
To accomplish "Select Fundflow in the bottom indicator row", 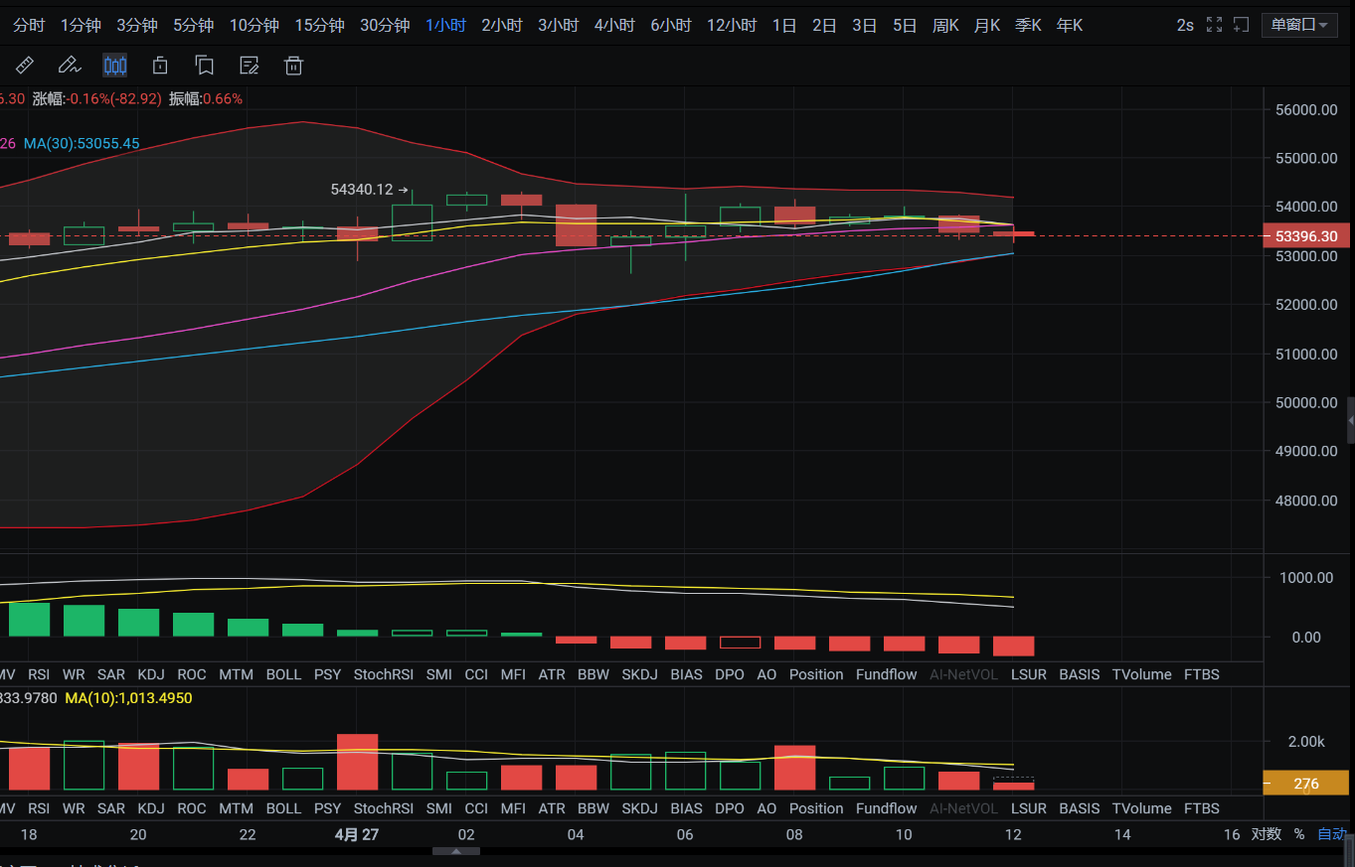I will pyautogui.click(x=886, y=808).
